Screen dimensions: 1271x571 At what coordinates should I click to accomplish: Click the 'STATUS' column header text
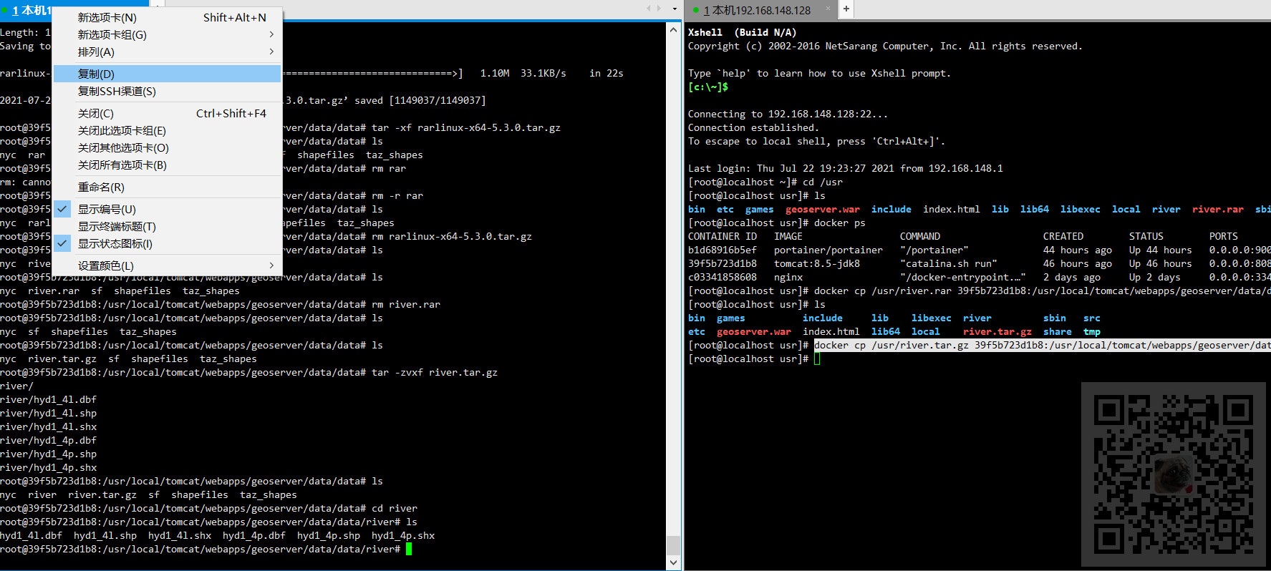1146,236
